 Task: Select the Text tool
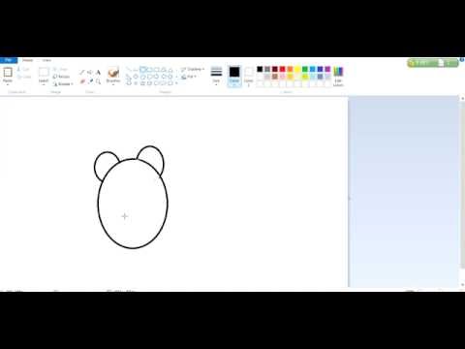tap(98, 73)
